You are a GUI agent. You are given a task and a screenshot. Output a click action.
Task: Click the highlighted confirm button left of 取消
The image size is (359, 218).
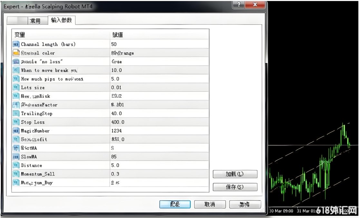click(x=175, y=204)
